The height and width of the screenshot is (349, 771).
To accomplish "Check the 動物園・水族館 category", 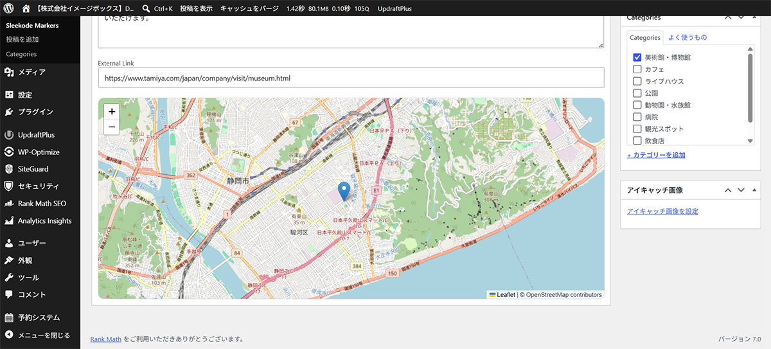I will [x=637, y=105].
